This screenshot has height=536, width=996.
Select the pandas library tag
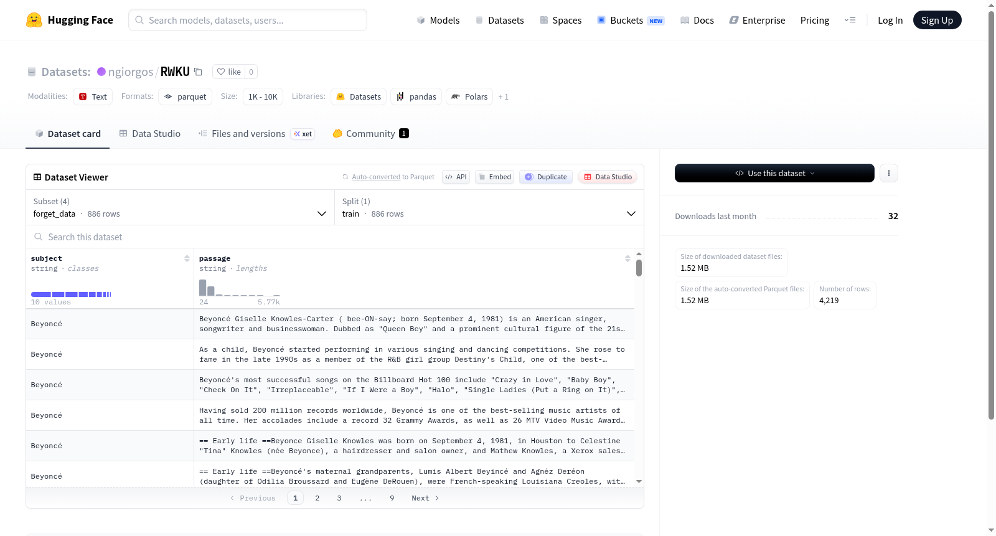point(416,96)
